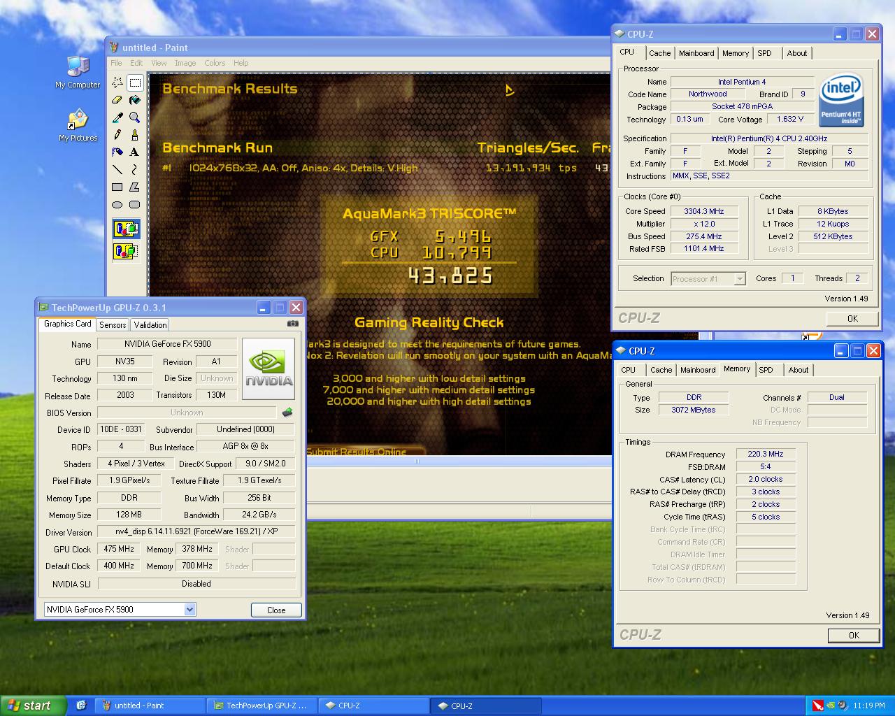895x716 pixels.
Task: Click the Memory Size 3072 MBytes value
Action: [x=694, y=410]
